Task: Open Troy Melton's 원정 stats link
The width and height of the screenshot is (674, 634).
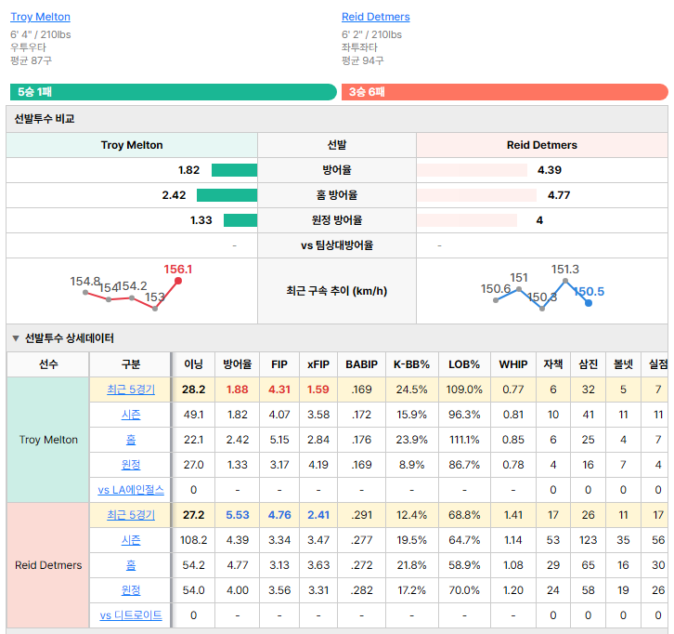Action: coord(131,465)
